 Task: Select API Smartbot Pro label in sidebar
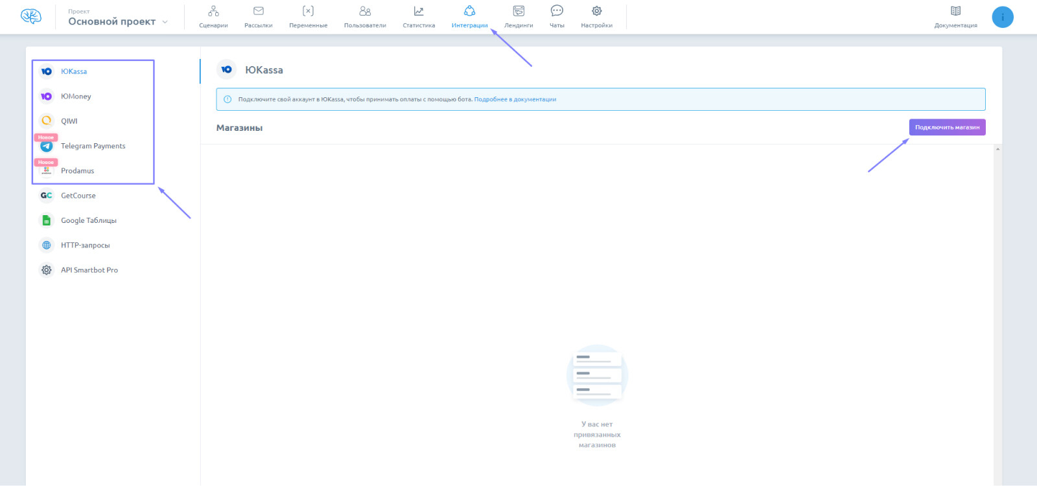(x=89, y=270)
